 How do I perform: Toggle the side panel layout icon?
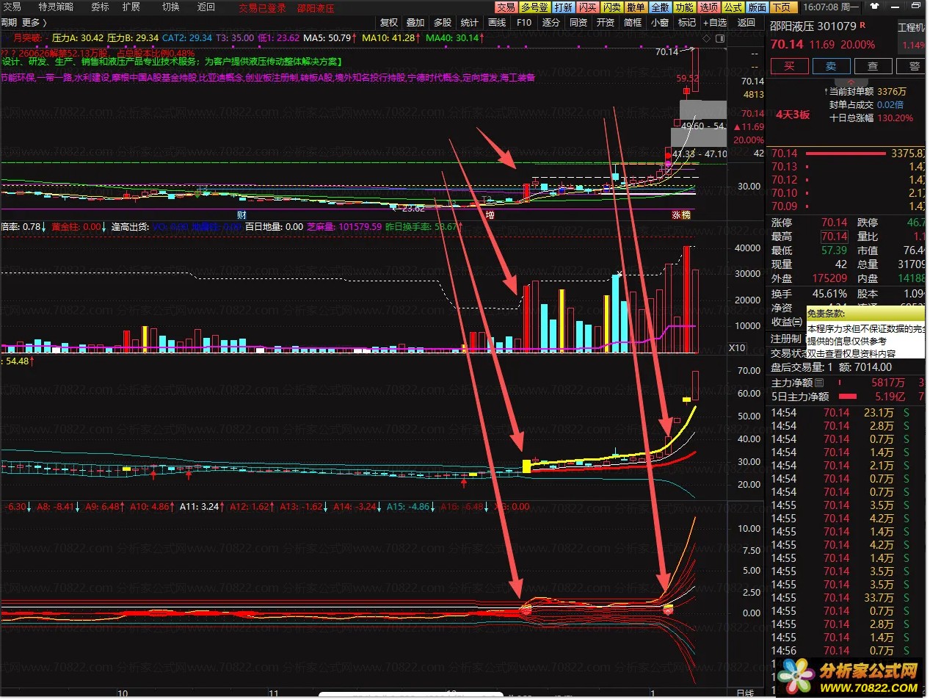pyautogui.click(x=719, y=38)
